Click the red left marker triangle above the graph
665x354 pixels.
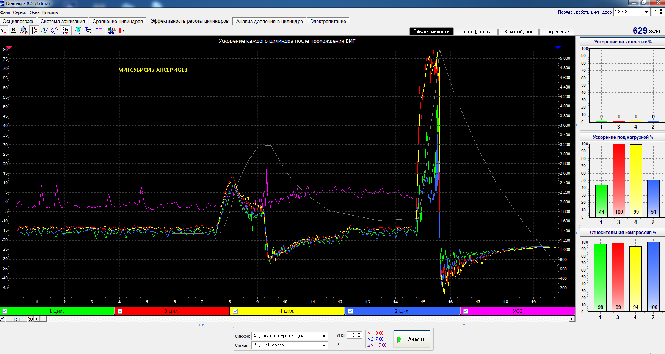(9, 48)
